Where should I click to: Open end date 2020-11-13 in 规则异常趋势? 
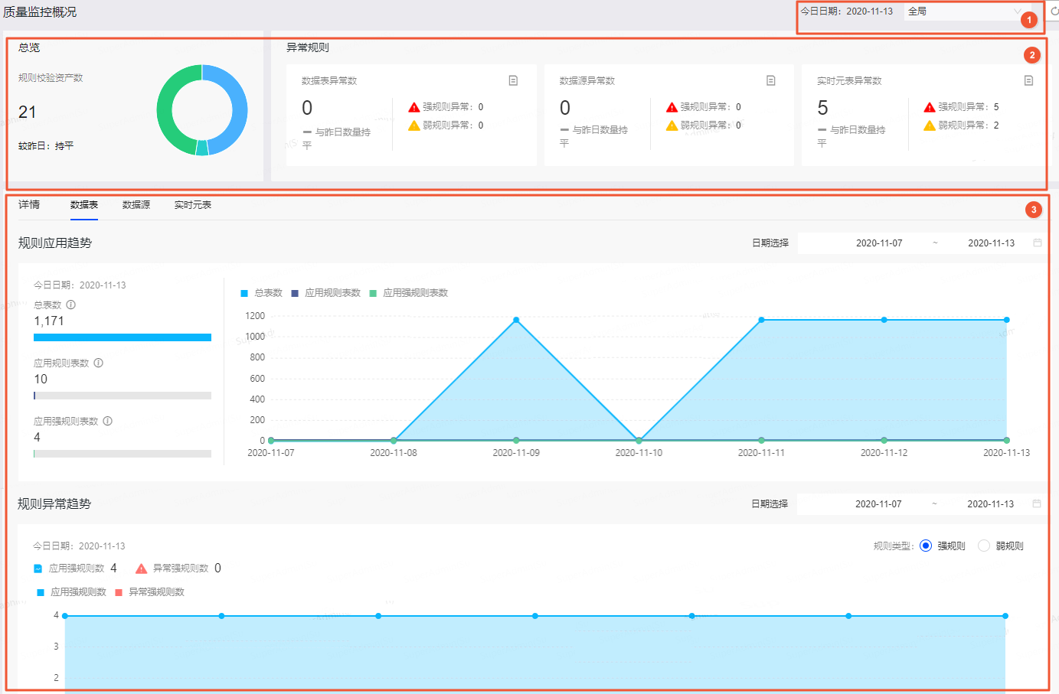point(990,504)
